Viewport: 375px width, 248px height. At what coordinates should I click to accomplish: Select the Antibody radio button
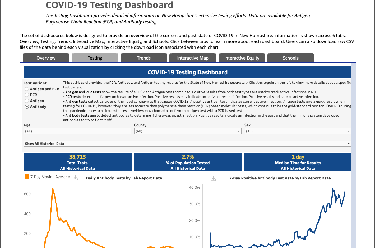(x=27, y=107)
